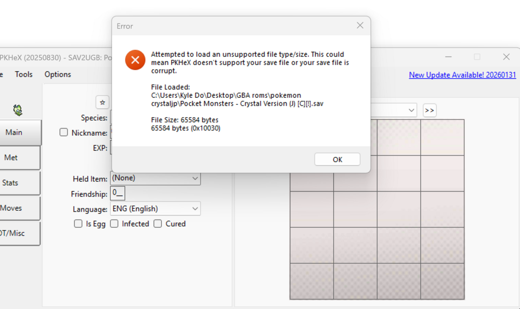Close the Error dialog with X
The height and width of the screenshot is (309, 520).
click(x=360, y=25)
